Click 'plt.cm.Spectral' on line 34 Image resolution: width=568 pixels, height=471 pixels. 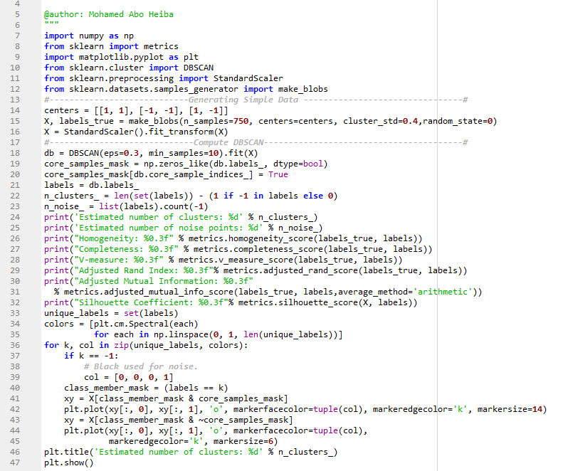131,324
